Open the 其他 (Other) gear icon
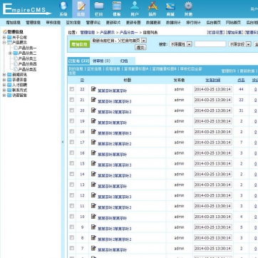 coord(188,9)
